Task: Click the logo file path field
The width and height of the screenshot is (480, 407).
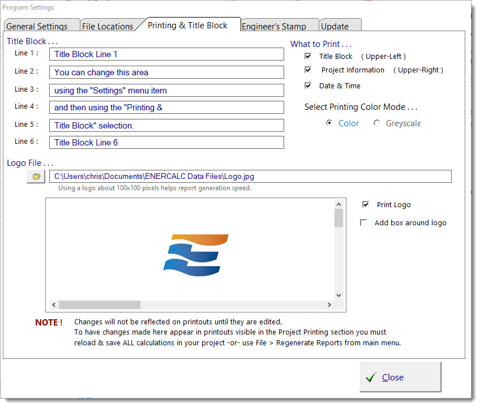Action: (250, 177)
